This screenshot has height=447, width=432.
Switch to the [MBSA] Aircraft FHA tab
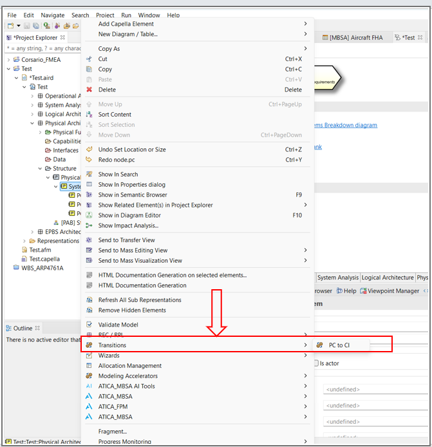tap(353, 37)
